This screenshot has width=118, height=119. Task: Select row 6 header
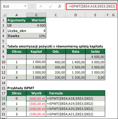coord(4,46)
